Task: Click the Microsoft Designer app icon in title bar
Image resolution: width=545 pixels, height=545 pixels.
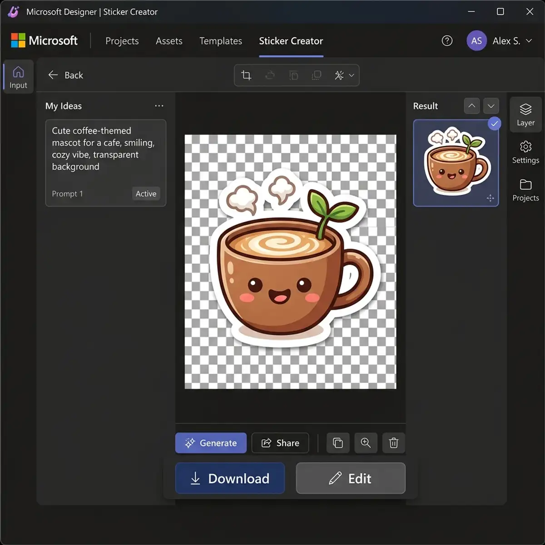Action: [x=14, y=12]
